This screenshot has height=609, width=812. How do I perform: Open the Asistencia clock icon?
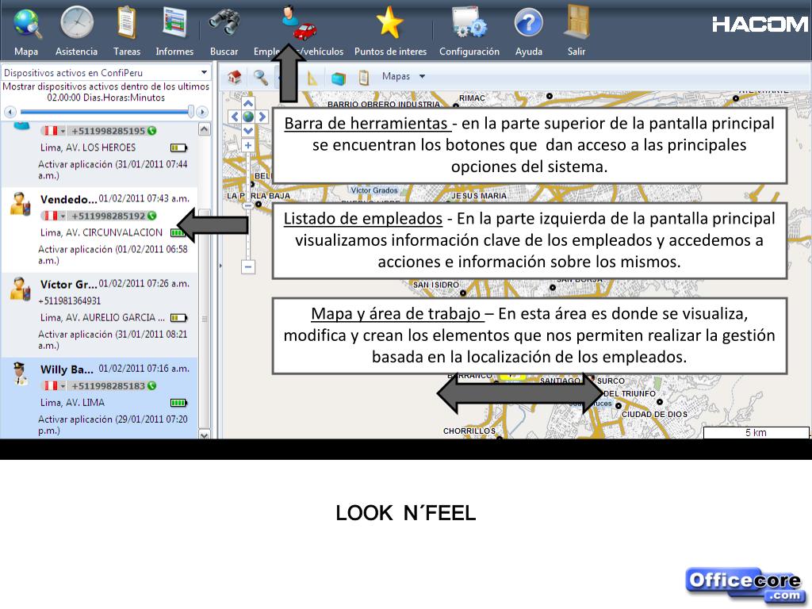[77, 23]
